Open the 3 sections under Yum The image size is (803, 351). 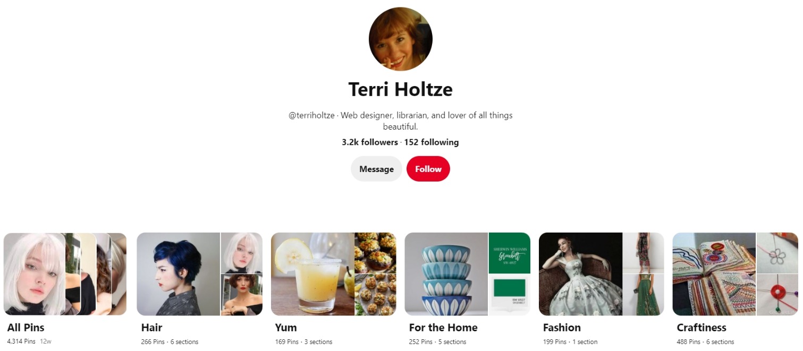coord(319,342)
